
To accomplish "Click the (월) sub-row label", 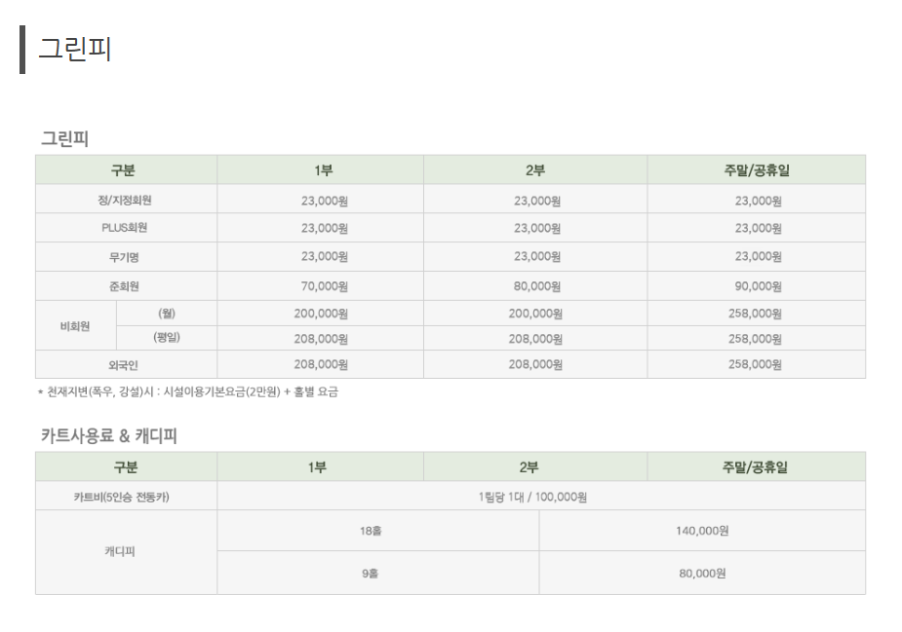I will click(x=167, y=314).
